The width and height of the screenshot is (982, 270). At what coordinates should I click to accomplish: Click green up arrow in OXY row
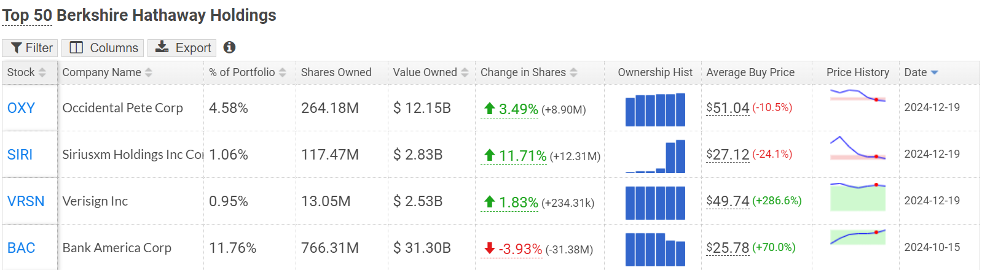pyautogui.click(x=489, y=109)
